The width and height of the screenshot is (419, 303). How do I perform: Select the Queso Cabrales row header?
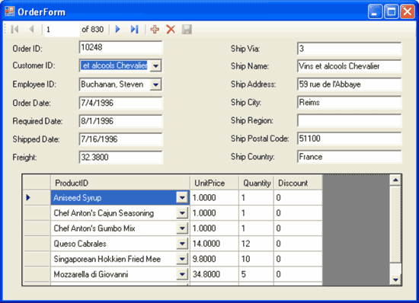(37, 244)
